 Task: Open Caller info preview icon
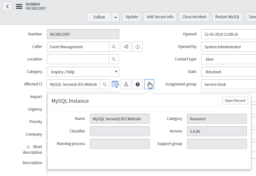(138, 47)
